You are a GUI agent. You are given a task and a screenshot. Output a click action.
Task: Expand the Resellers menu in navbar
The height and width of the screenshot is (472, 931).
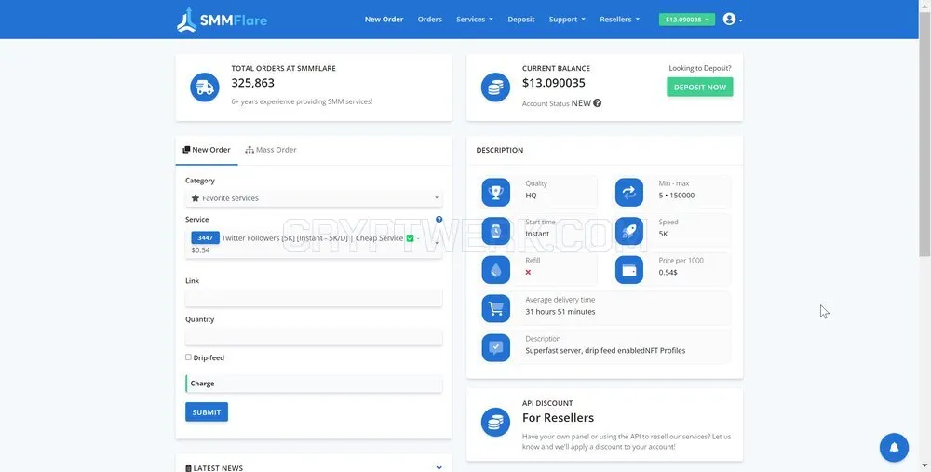click(x=619, y=20)
